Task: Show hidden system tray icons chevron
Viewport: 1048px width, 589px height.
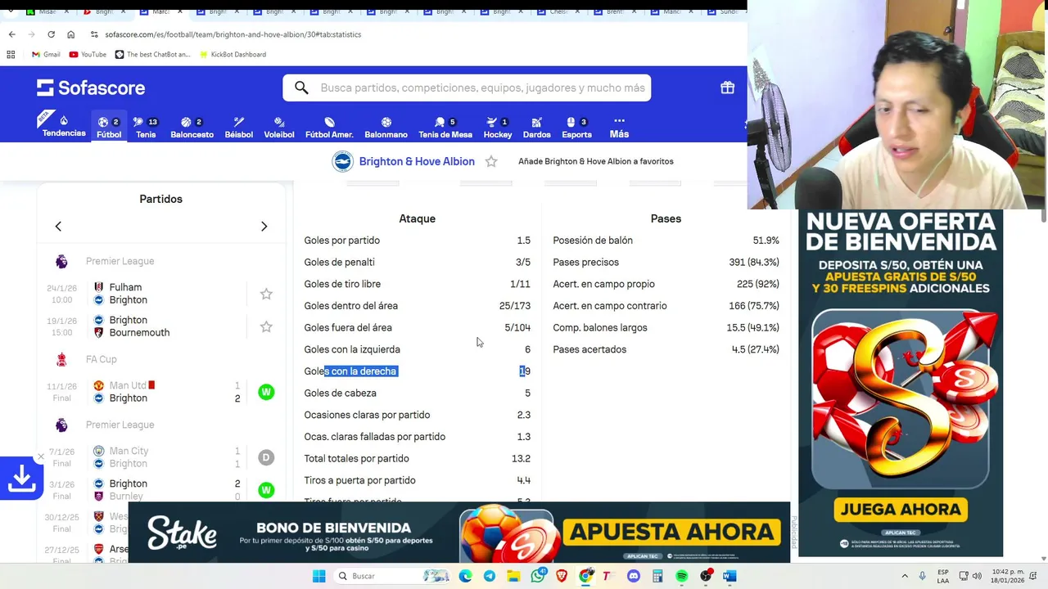Action: (x=905, y=576)
